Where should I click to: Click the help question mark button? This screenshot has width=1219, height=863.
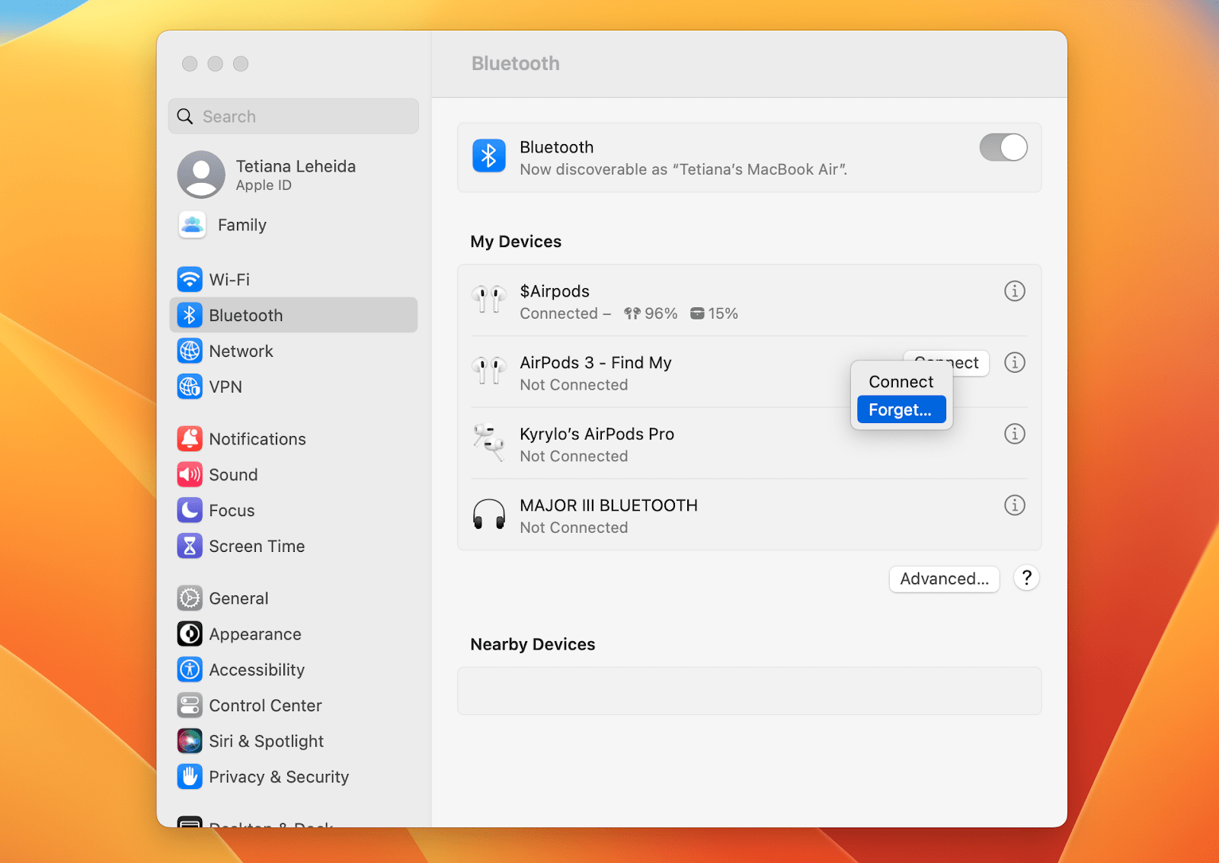[1026, 579]
